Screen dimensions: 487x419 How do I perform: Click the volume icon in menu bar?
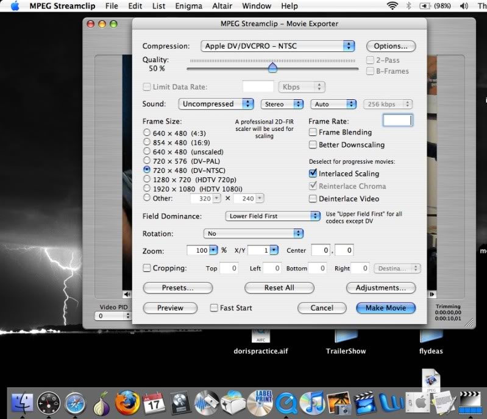pos(464,6)
